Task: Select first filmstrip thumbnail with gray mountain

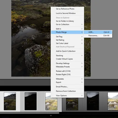Action: tap(10, 101)
